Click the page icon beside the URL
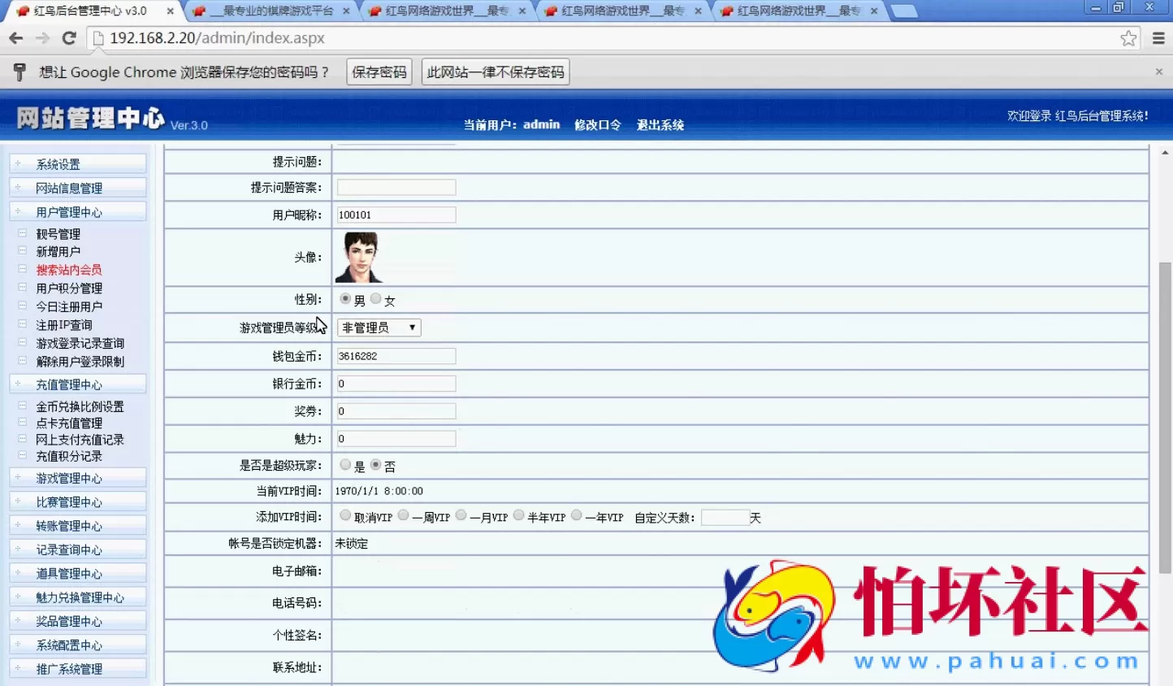This screenshot has width=1173, height=686. (x=97, y=37)
